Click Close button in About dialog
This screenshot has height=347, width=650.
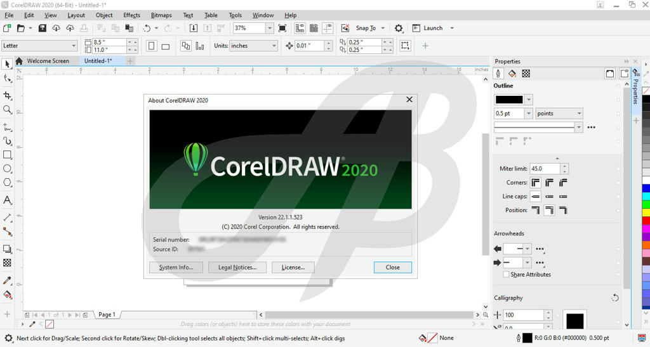coord(392,268)
